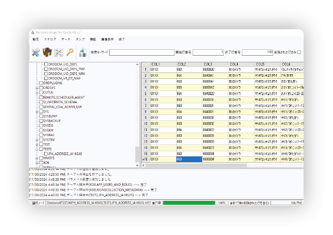This screenshot has width=333, height=235.
Task: Click the 124,750 total row count
Action: [286, 203]
